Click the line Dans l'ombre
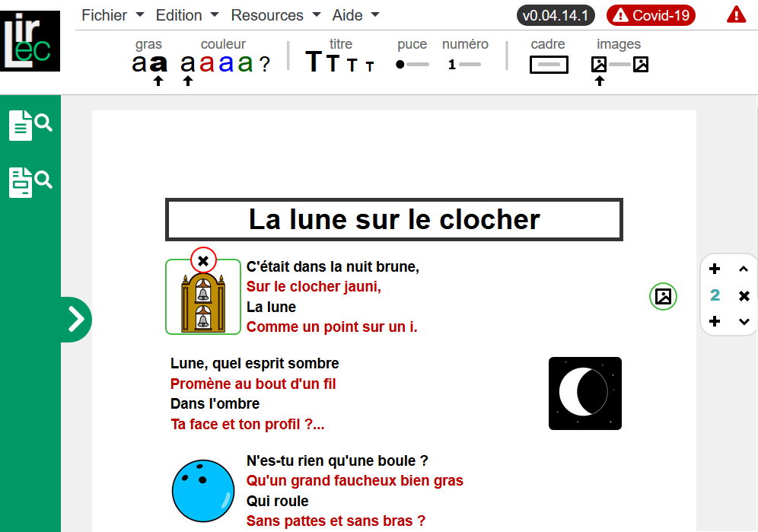This screenshot has height=532, width=758. [x=215, y=403]
